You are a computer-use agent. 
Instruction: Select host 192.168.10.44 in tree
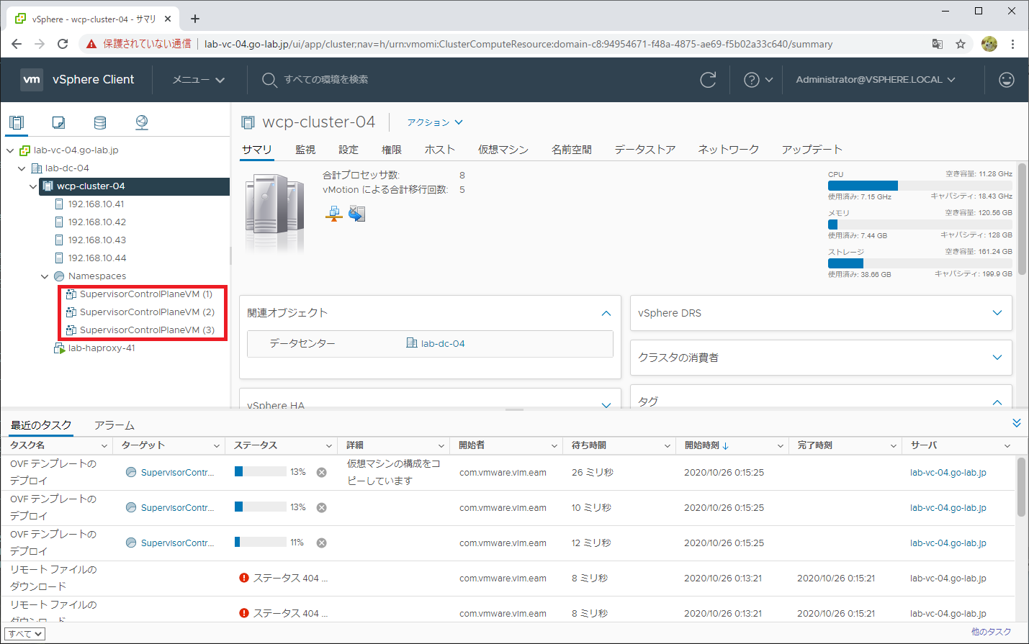96,258
